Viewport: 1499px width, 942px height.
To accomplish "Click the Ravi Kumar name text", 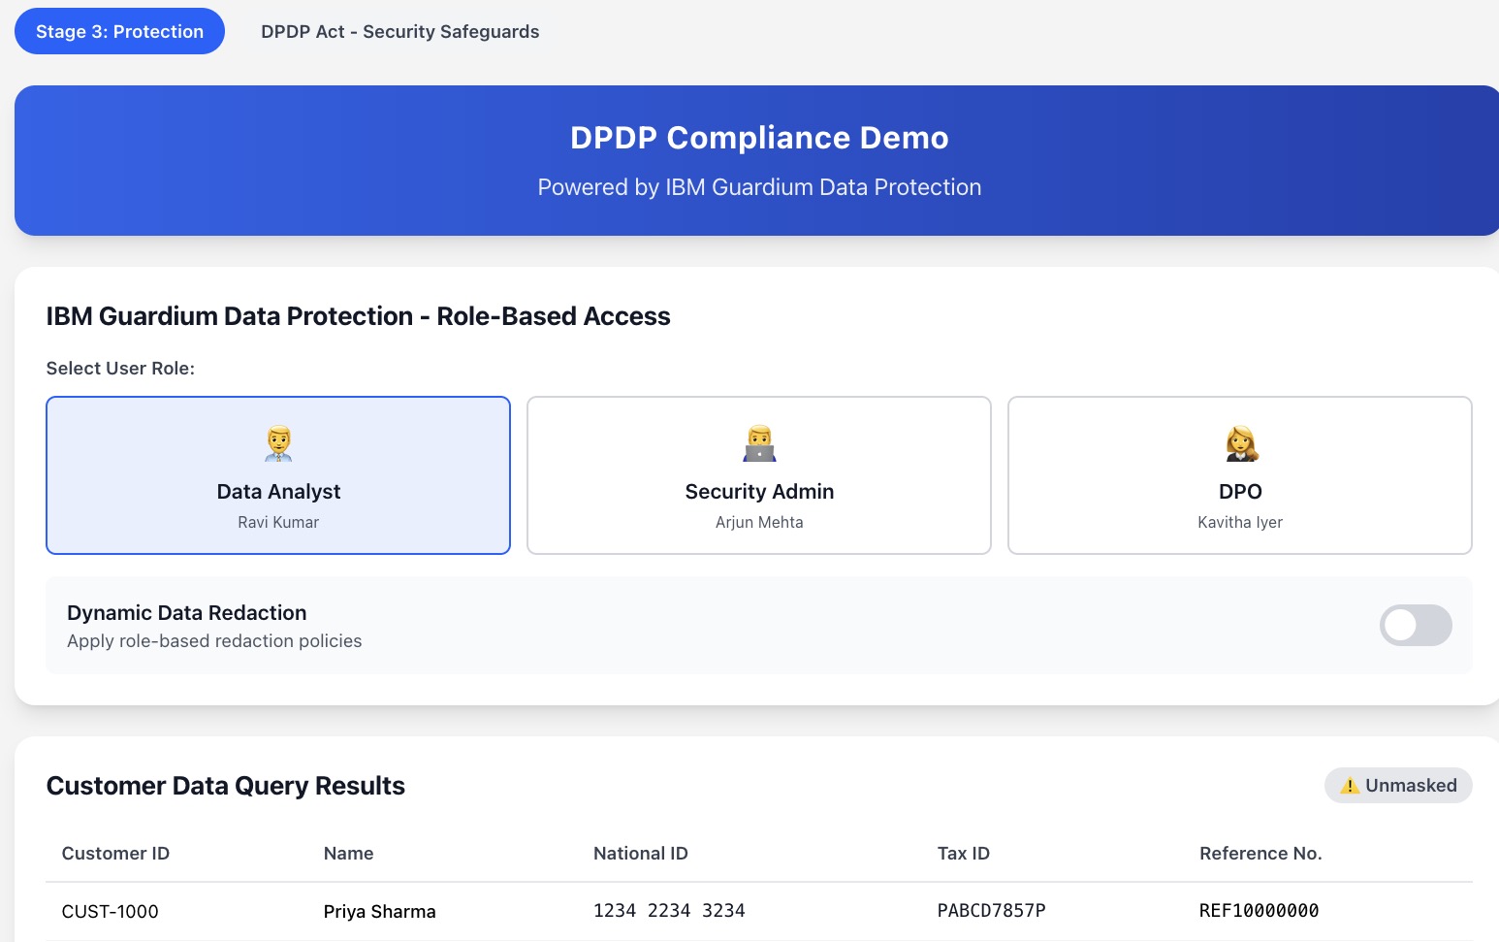I will pyautogui.click(x=278, y=522).
